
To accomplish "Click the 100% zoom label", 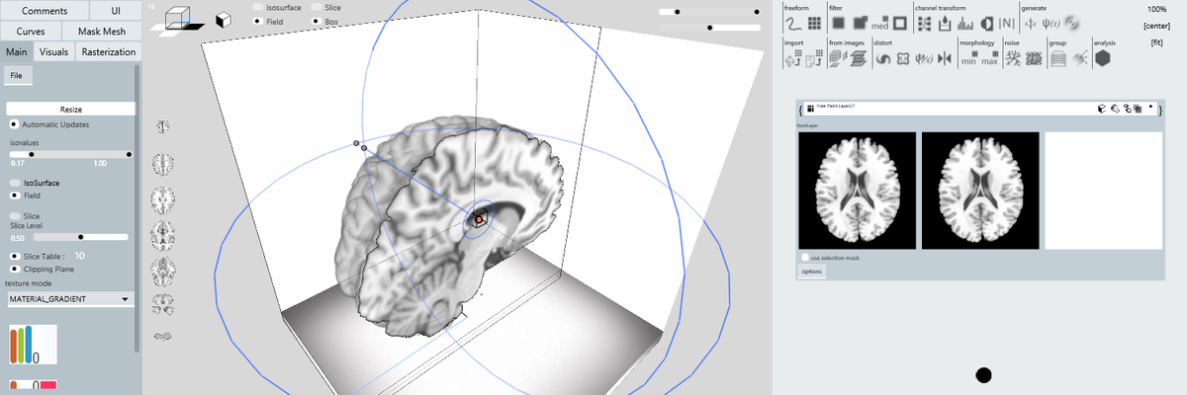I will coord(1157,9).
